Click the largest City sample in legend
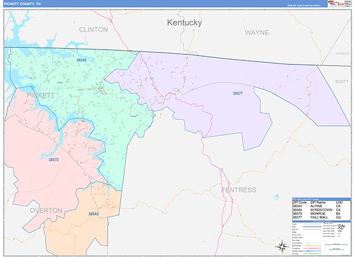 (x=341, y=226)
